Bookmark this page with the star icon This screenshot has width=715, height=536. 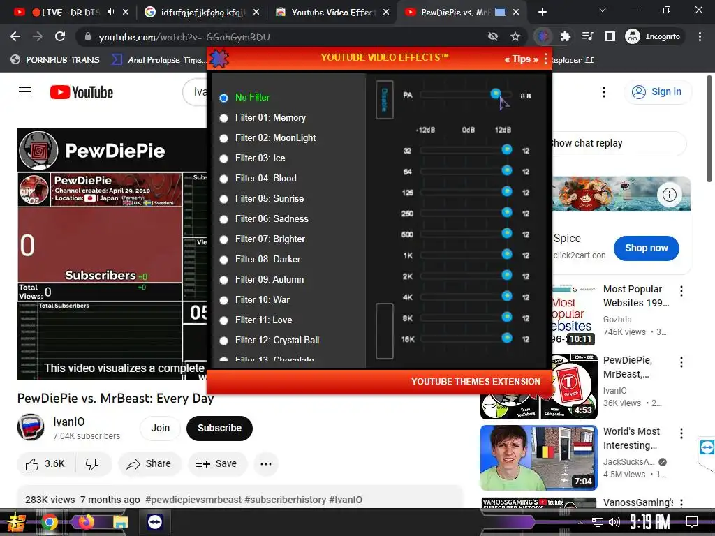click(x=515, y=36)
